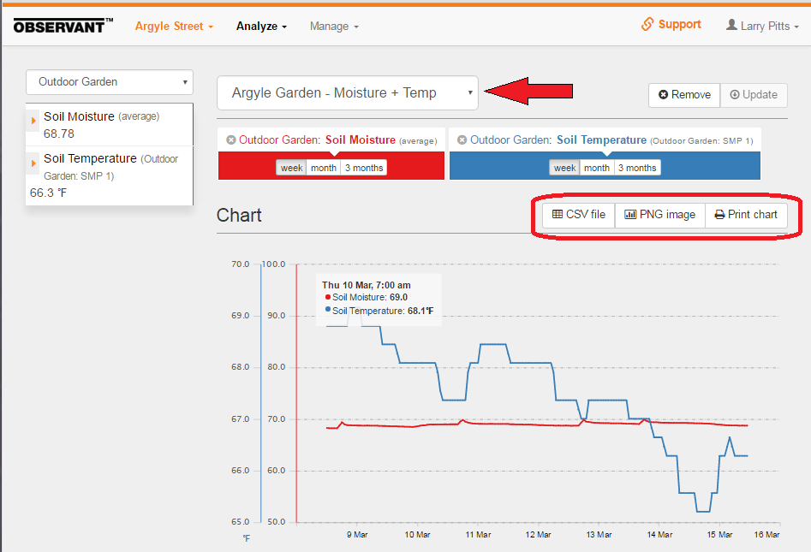Remove Soil Moisture series with x icon
Viewport: 811px width, 552px height.
coord(231,140)
